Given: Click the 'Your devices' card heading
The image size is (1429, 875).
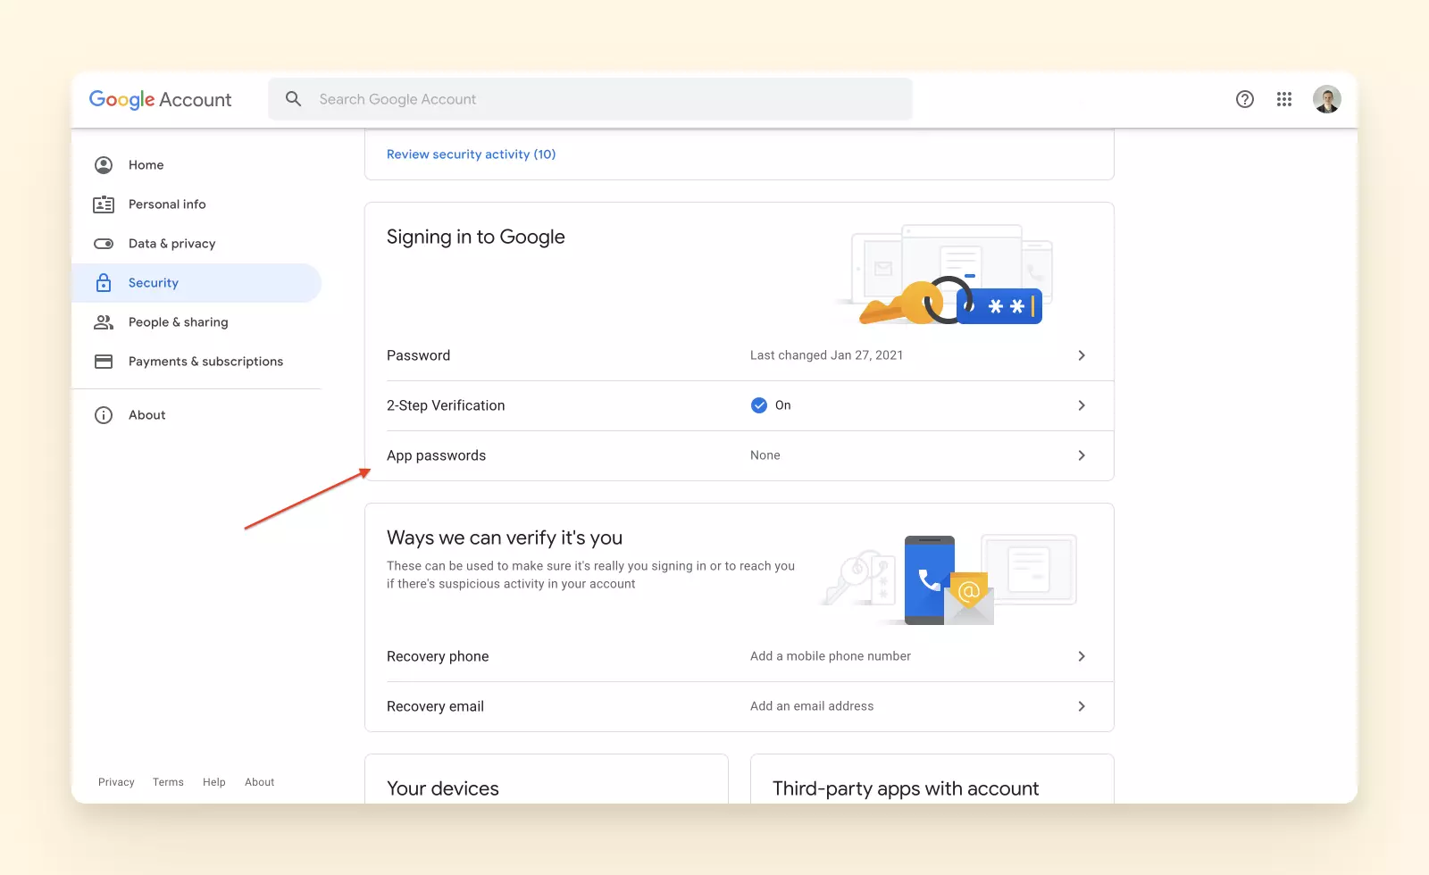Looking at the screenshot, I should click(443, 788).
